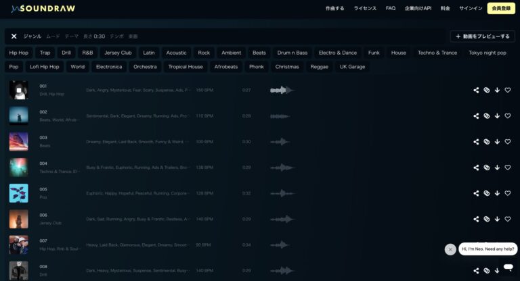Open the Neo chat bubble icon

508,267
